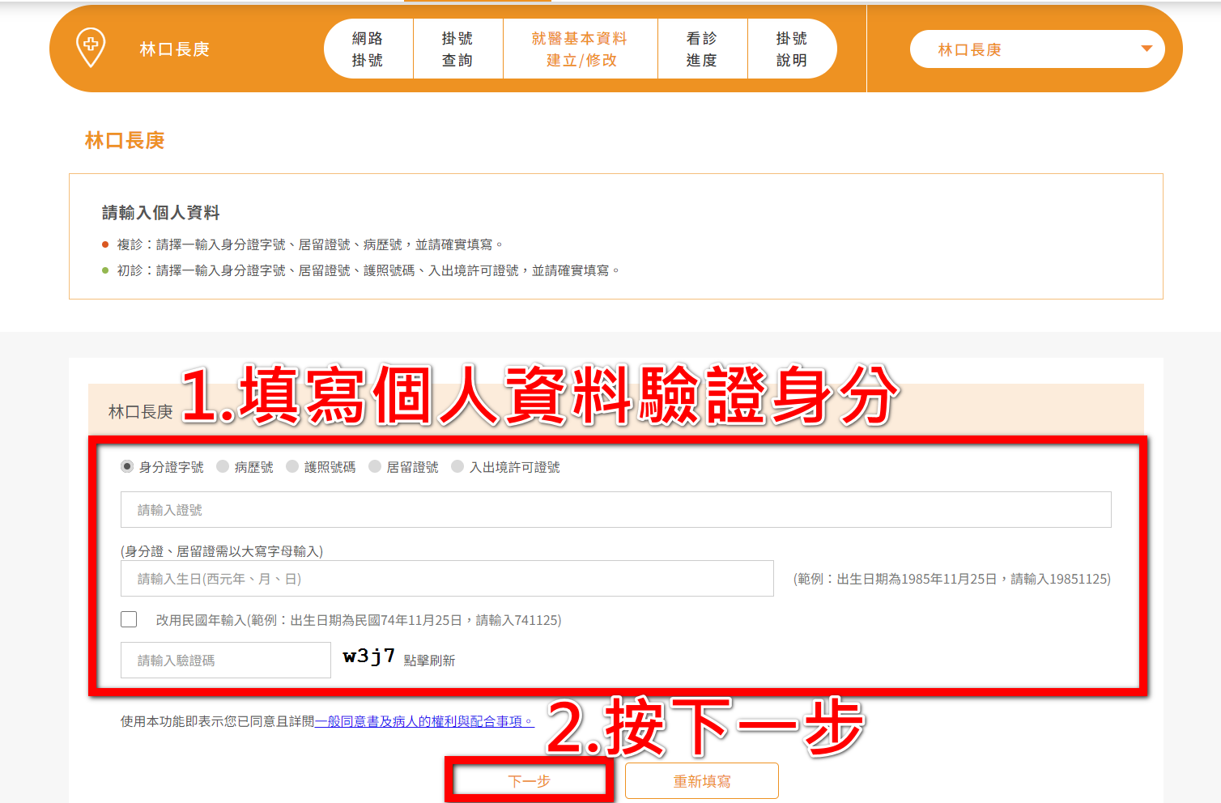Click the 請輸入個人資料 heading
The height and width of the screenshot is (803, 1221).
click(161, 213)
